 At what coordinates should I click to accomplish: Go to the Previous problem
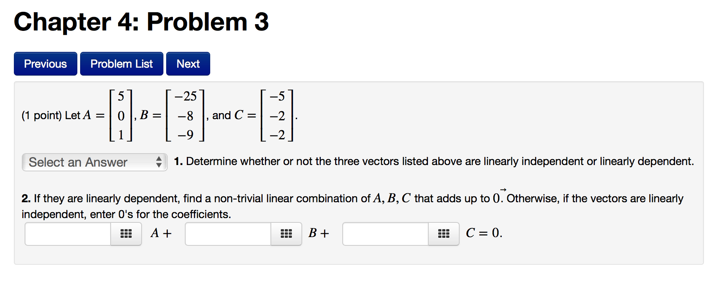(x=46, y=64)
